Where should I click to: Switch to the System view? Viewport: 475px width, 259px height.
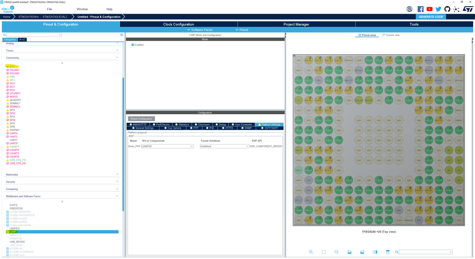tap(391, 35)
